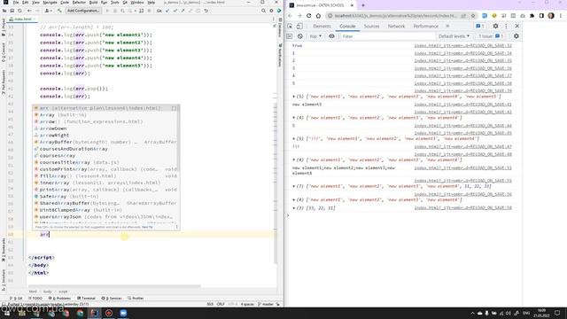Screen dimensions: 567x319
Task: Open the Refactor menu in the IDE
Action: point(79,2)
